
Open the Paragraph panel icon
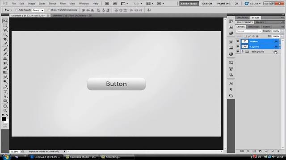tap(231, 89)
